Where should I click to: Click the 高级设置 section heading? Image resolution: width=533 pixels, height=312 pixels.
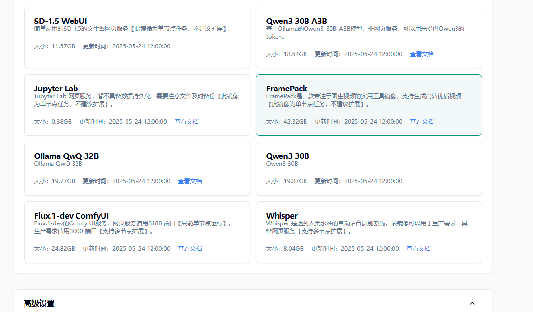pos(39,303)
